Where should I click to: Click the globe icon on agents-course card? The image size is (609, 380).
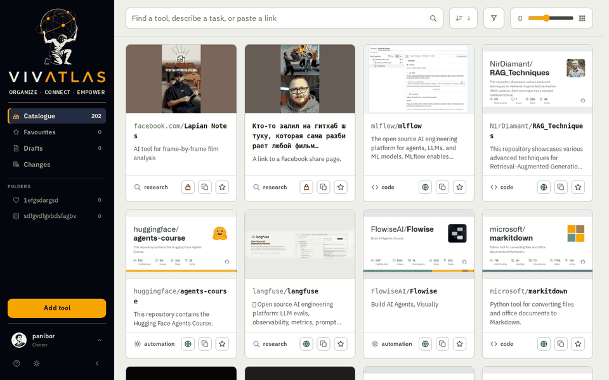click(x=188, y=343)
